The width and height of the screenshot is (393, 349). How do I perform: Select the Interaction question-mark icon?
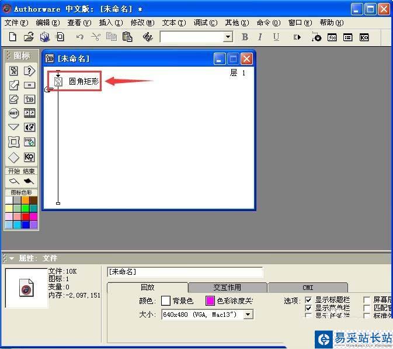29,71
